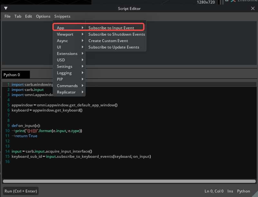Screen dimensions: 258x197
Task: Expand the Commands snippets submenu
Action: (x=69, y=85)
